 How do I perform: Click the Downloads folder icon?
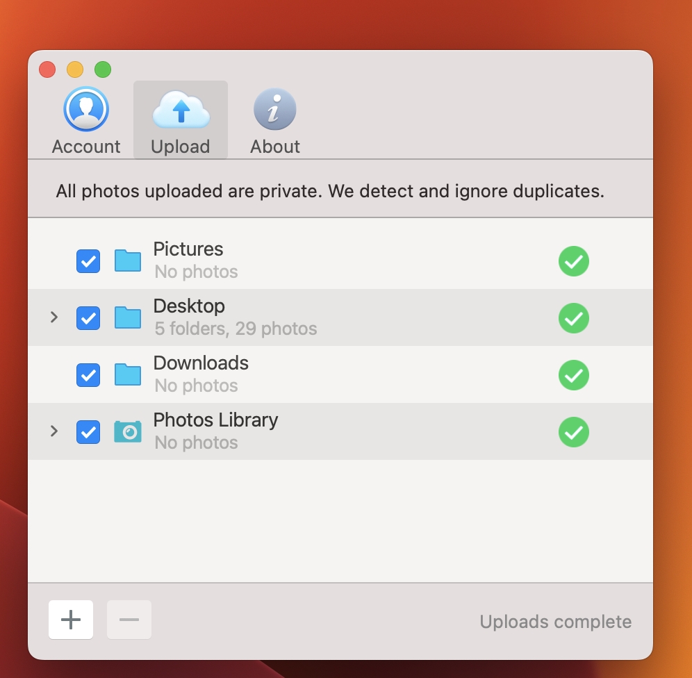coord(127,374)
